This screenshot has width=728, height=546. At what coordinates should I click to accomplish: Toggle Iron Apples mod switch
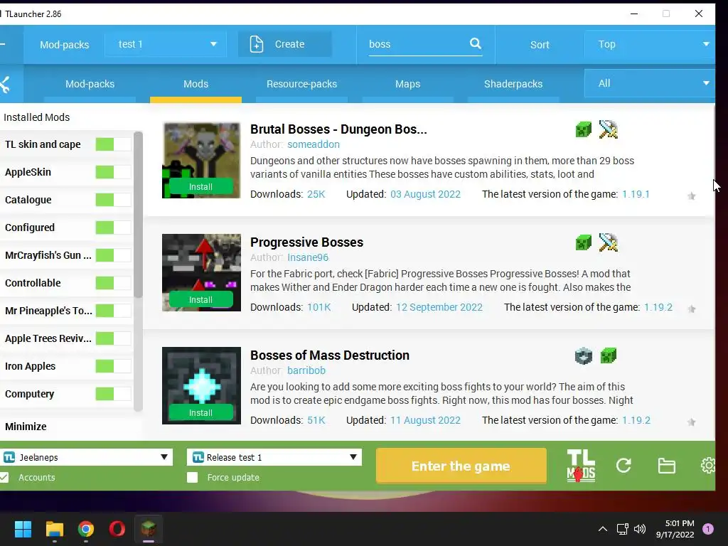[113, 366]
